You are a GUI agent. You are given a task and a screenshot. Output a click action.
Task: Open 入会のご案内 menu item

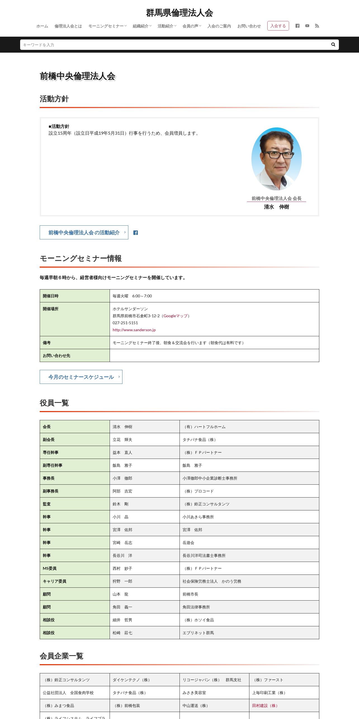tap(219, 26)
